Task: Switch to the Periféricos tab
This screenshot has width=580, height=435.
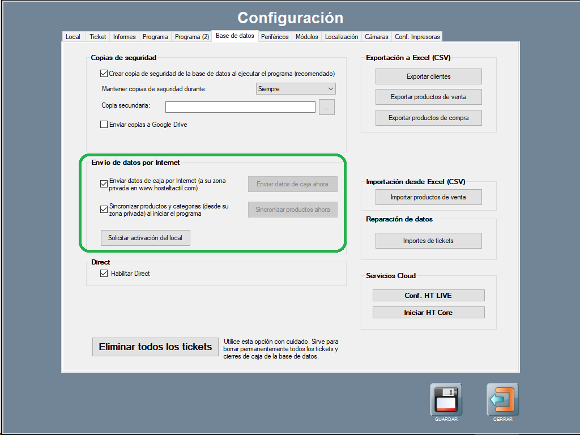Action: coord(275,37)
